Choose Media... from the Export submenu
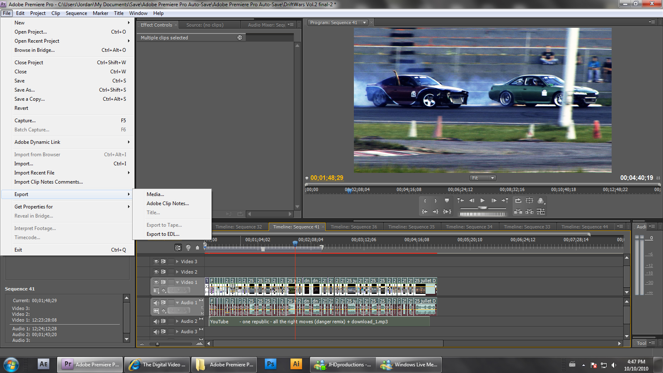Viewport: 663px width, 373px height. click(155, 194)
